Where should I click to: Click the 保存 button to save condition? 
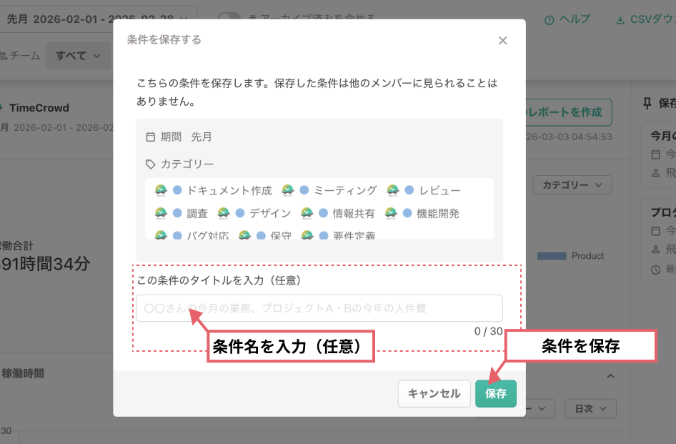pos(496,393)
